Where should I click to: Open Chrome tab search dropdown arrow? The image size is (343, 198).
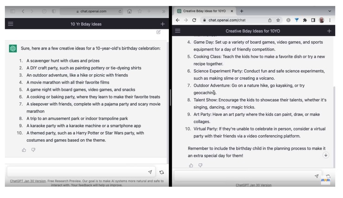[330, 11]
